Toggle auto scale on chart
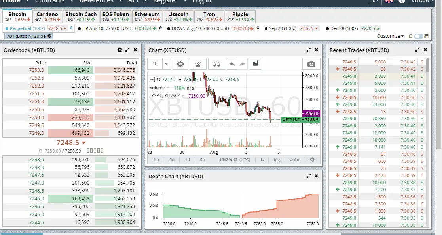The width and height of the screenshot is (442, 235). [294, 160]
